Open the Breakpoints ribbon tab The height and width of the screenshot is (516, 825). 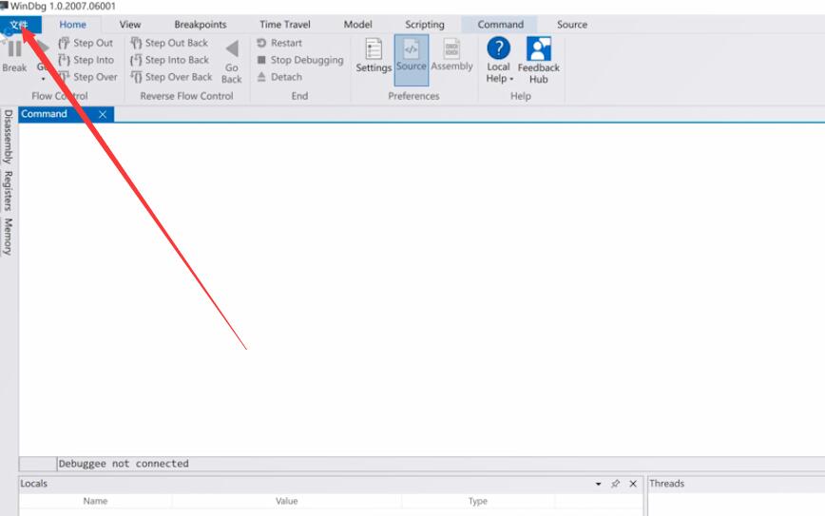pos(201,24)
